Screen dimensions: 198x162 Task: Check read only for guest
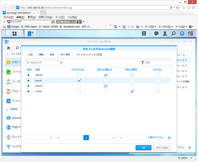[x=132, y=81]
